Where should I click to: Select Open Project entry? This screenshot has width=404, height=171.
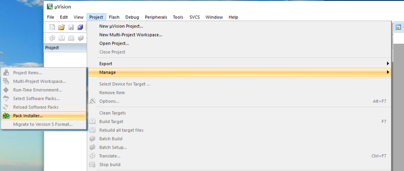pyautogui.click(x=240, y=43)
